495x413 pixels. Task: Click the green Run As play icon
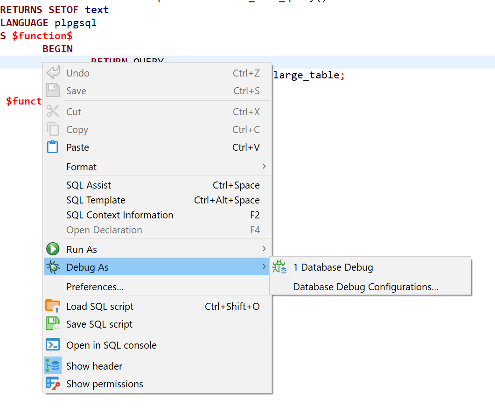tap(52, 248)
